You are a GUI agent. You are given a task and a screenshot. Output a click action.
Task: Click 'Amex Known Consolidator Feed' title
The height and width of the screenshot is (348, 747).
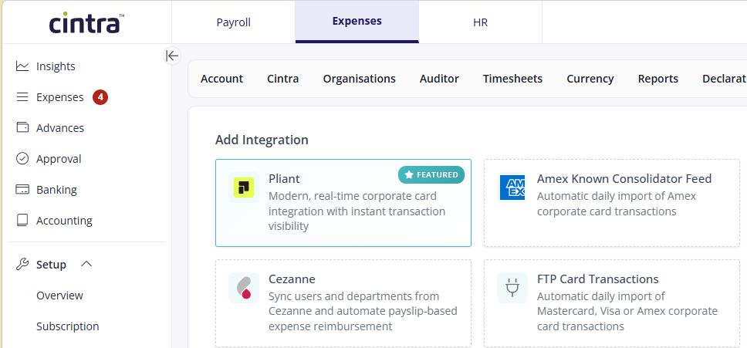coord(624,178)
